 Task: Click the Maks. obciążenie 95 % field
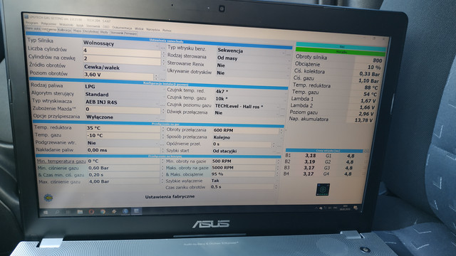point(243,174)
